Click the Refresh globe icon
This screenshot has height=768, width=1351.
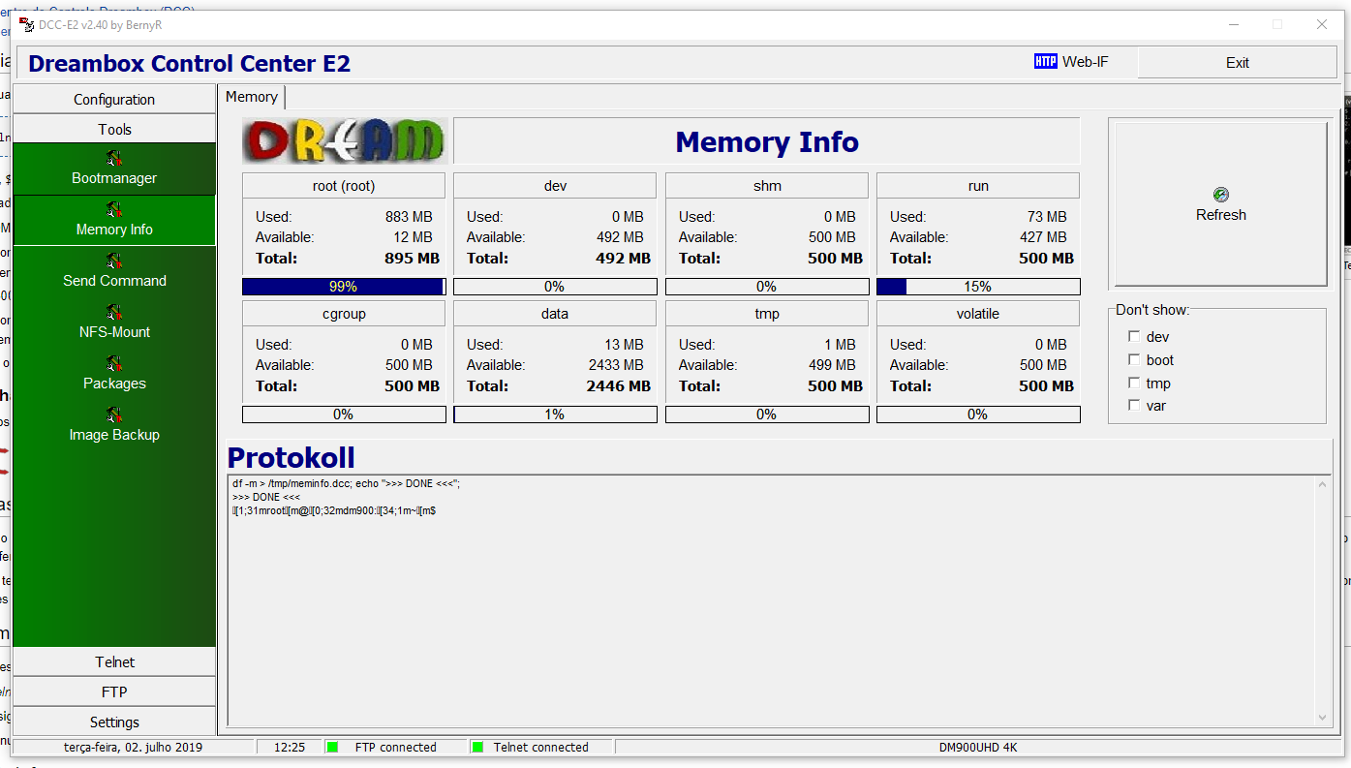(x=1220, y=196)
